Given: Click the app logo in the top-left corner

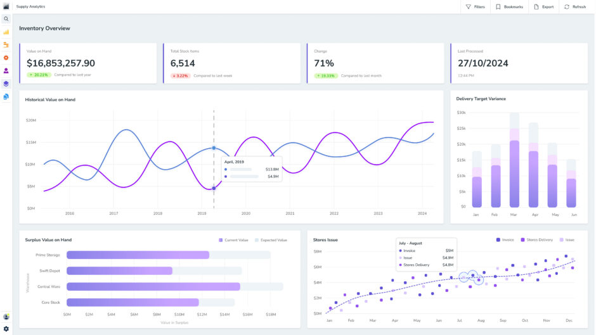Looking at the screenshot, I should tap(6, 6).
